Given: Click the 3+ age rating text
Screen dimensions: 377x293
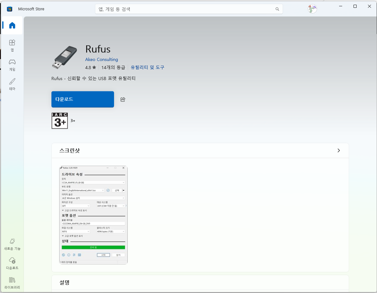Looking at the screenshot, I should click(73, 121).
